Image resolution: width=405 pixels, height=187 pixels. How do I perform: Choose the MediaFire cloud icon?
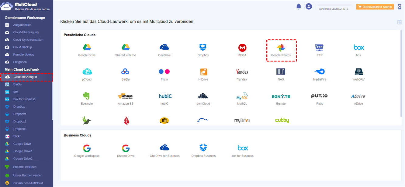pyautogui.click(x=320, y=72)
